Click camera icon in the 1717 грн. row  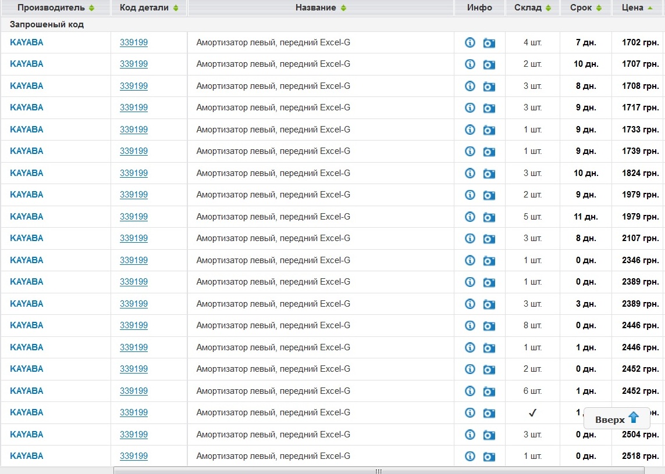[489, 108]
